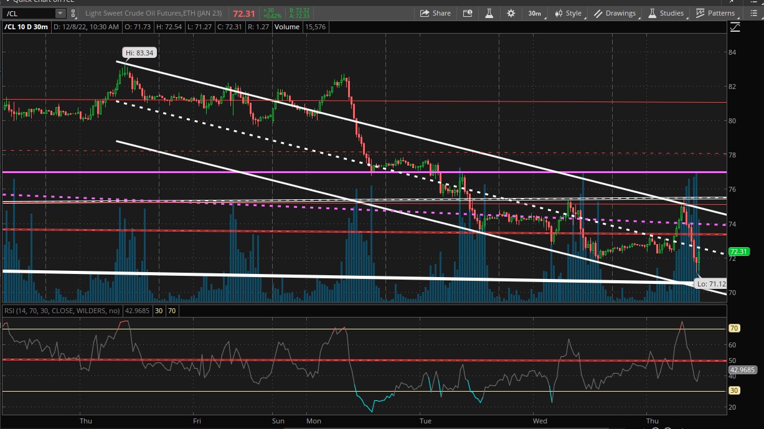Open the Patterns menu
Screen dimensions: 764x429
715,13
